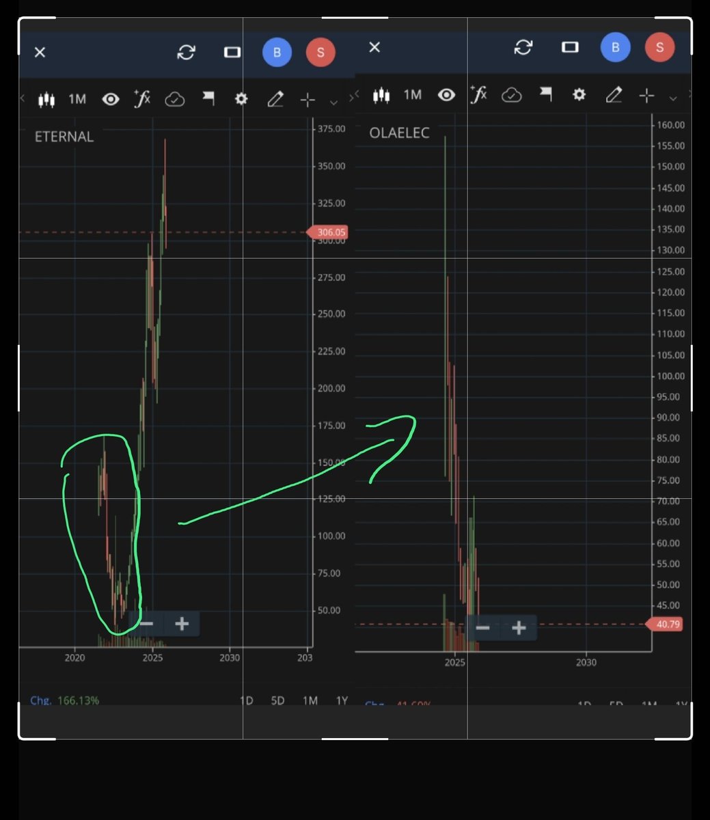Viewport: 710px width, 820px height.
Task: Zoom out the ETERNAL chart with minus
Action: (146, 623)
